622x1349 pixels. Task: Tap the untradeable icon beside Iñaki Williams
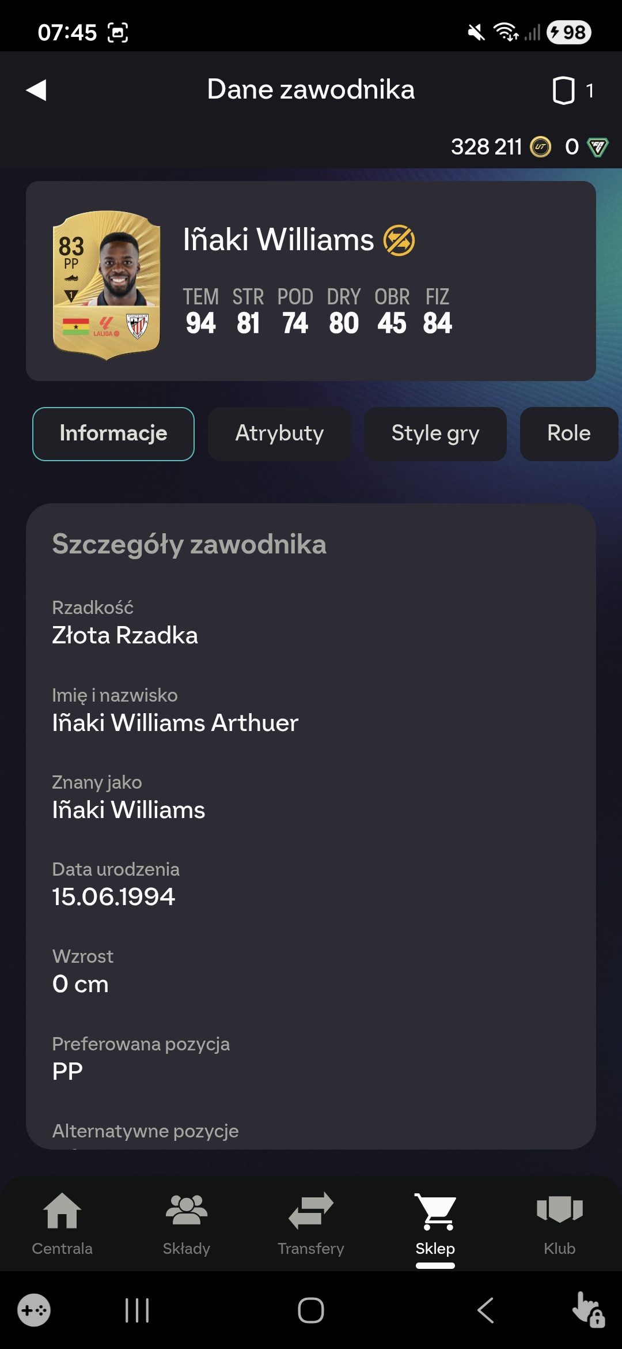tap(399, 240)
